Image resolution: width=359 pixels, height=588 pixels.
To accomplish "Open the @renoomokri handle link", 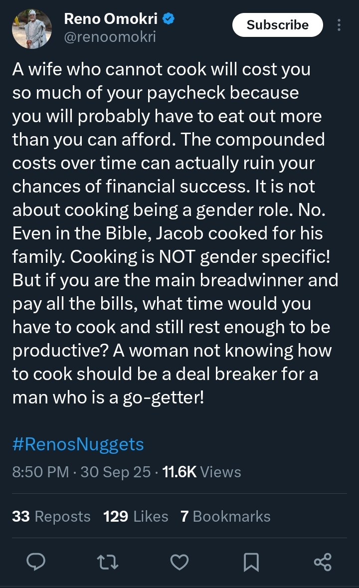I will click(110, 37).
